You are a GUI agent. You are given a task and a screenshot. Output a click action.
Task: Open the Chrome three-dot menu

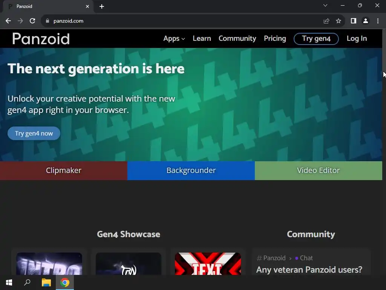pyautogui.click(x=378, y=21)
